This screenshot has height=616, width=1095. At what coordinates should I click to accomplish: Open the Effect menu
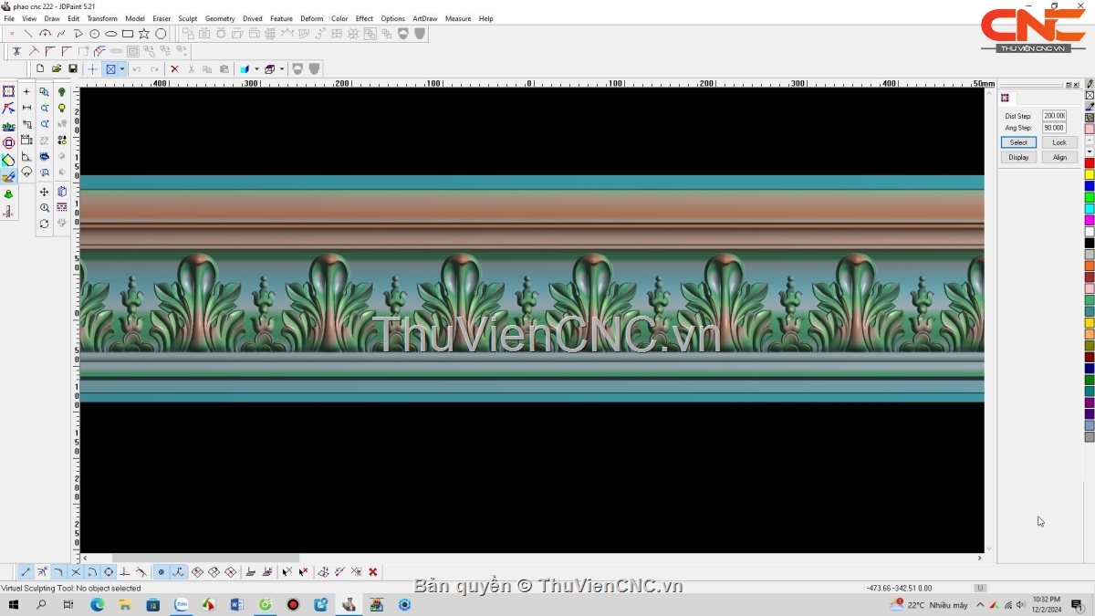(x=364, y=18)
